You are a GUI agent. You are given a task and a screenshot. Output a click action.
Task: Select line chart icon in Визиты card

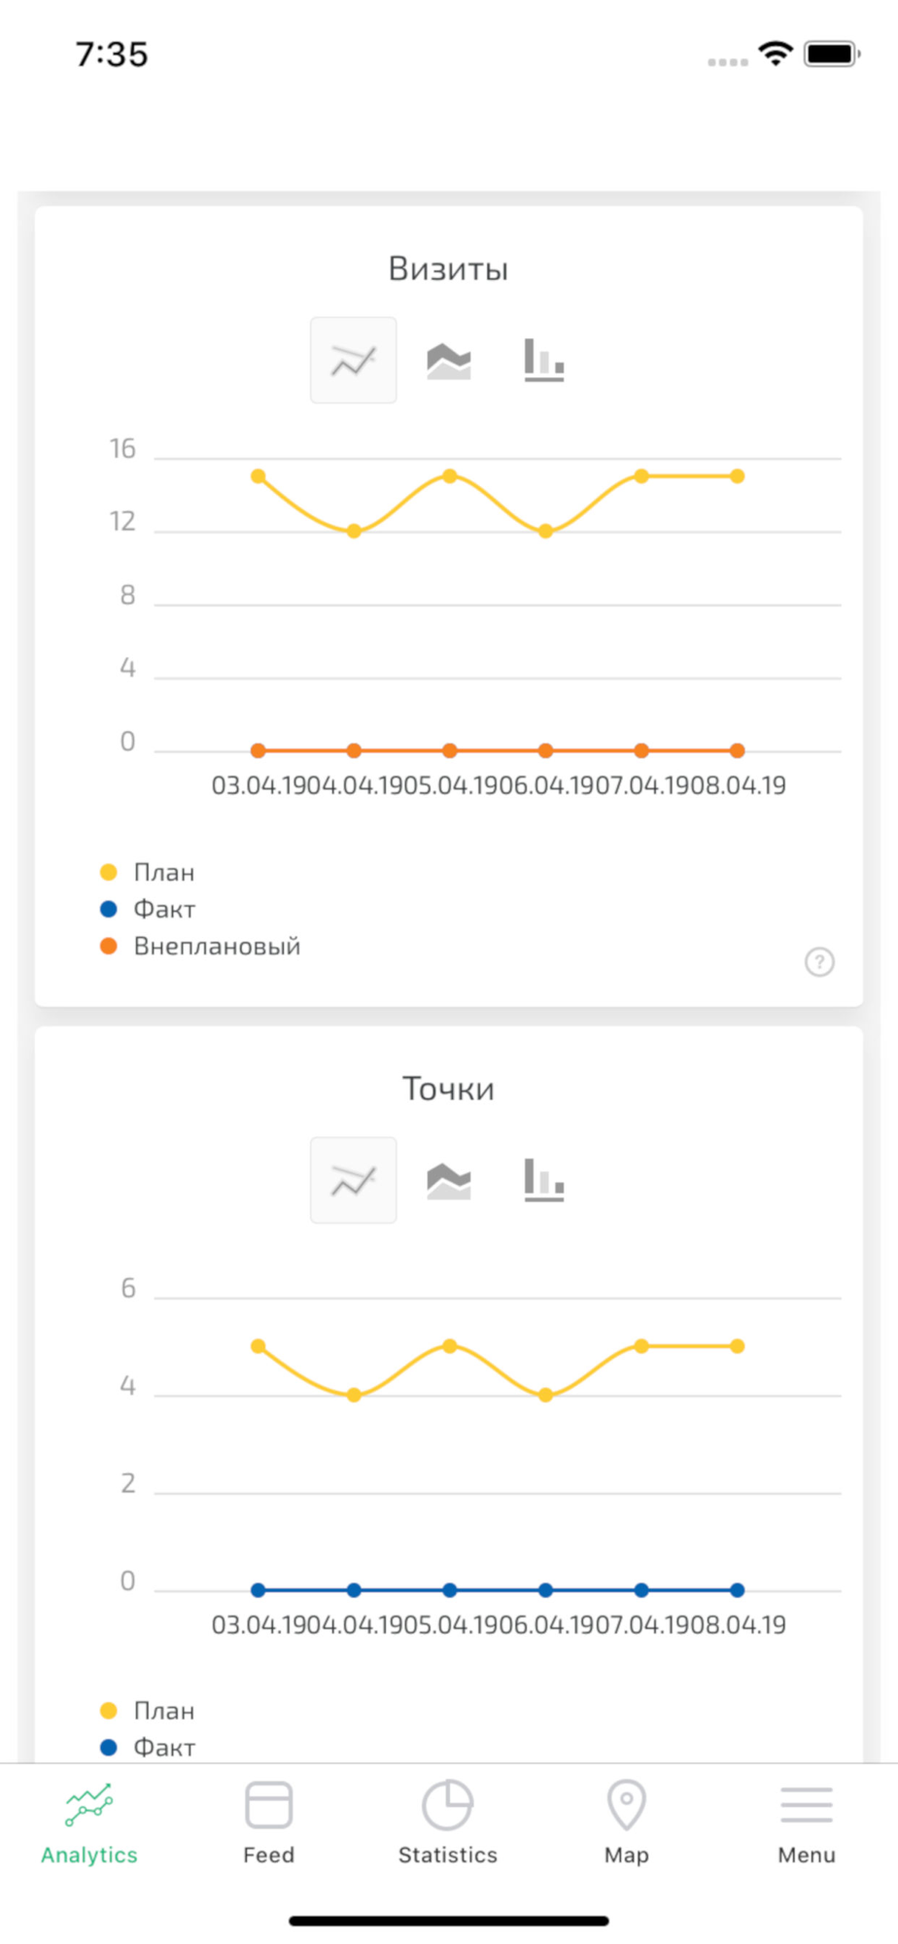(353, 361)
